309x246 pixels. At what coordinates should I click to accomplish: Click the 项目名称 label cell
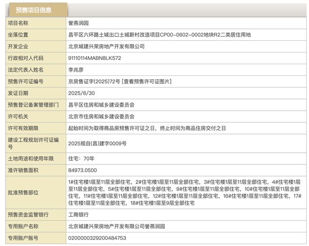tap(18, 23)
